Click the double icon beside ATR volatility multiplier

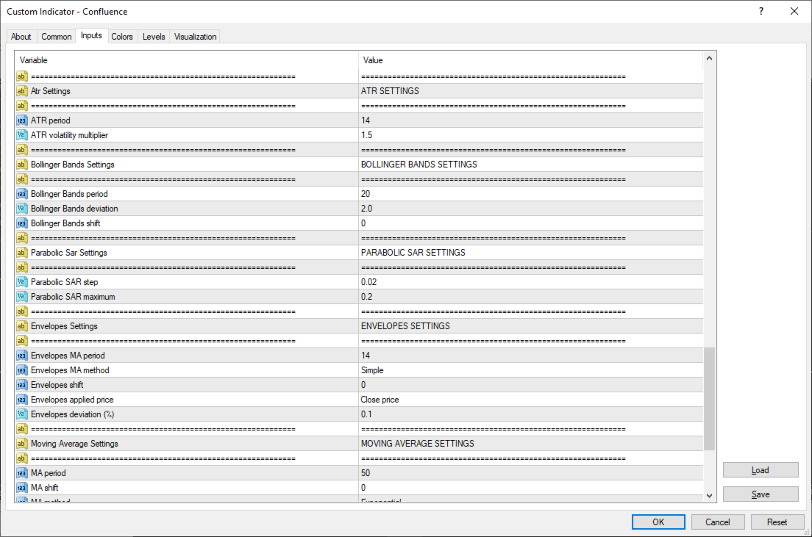(21, 135)
